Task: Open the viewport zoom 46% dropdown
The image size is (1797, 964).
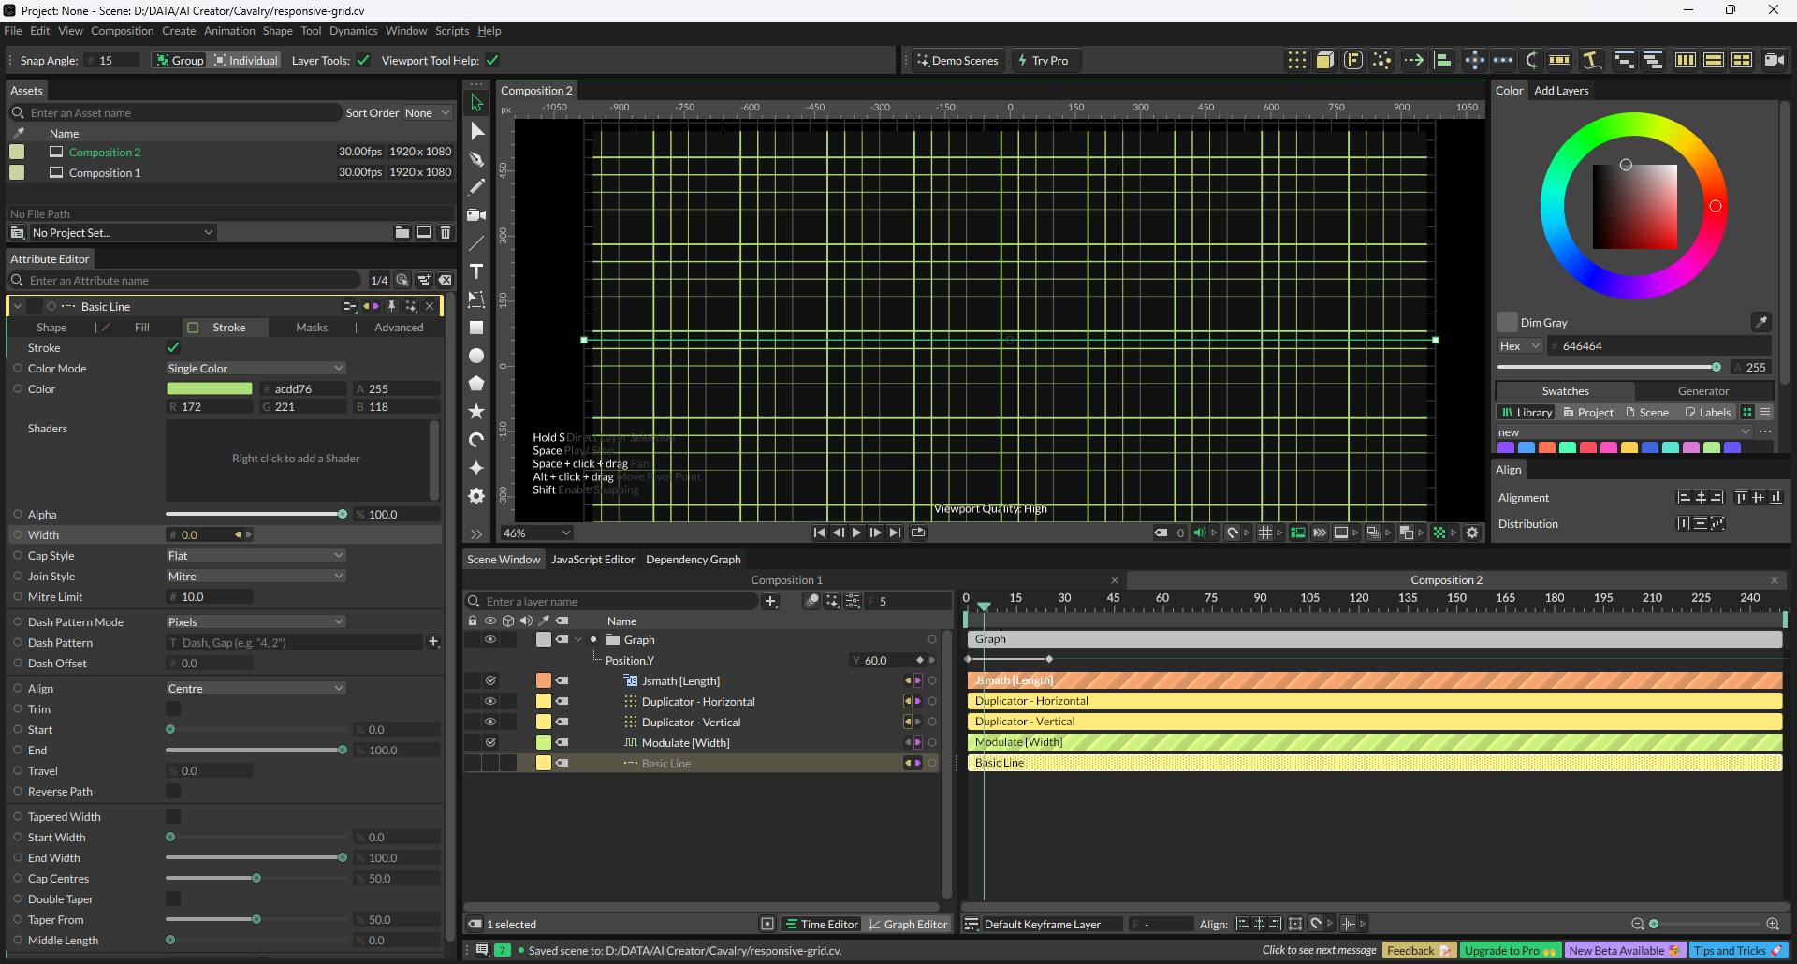Action: [x=537, y=533]
